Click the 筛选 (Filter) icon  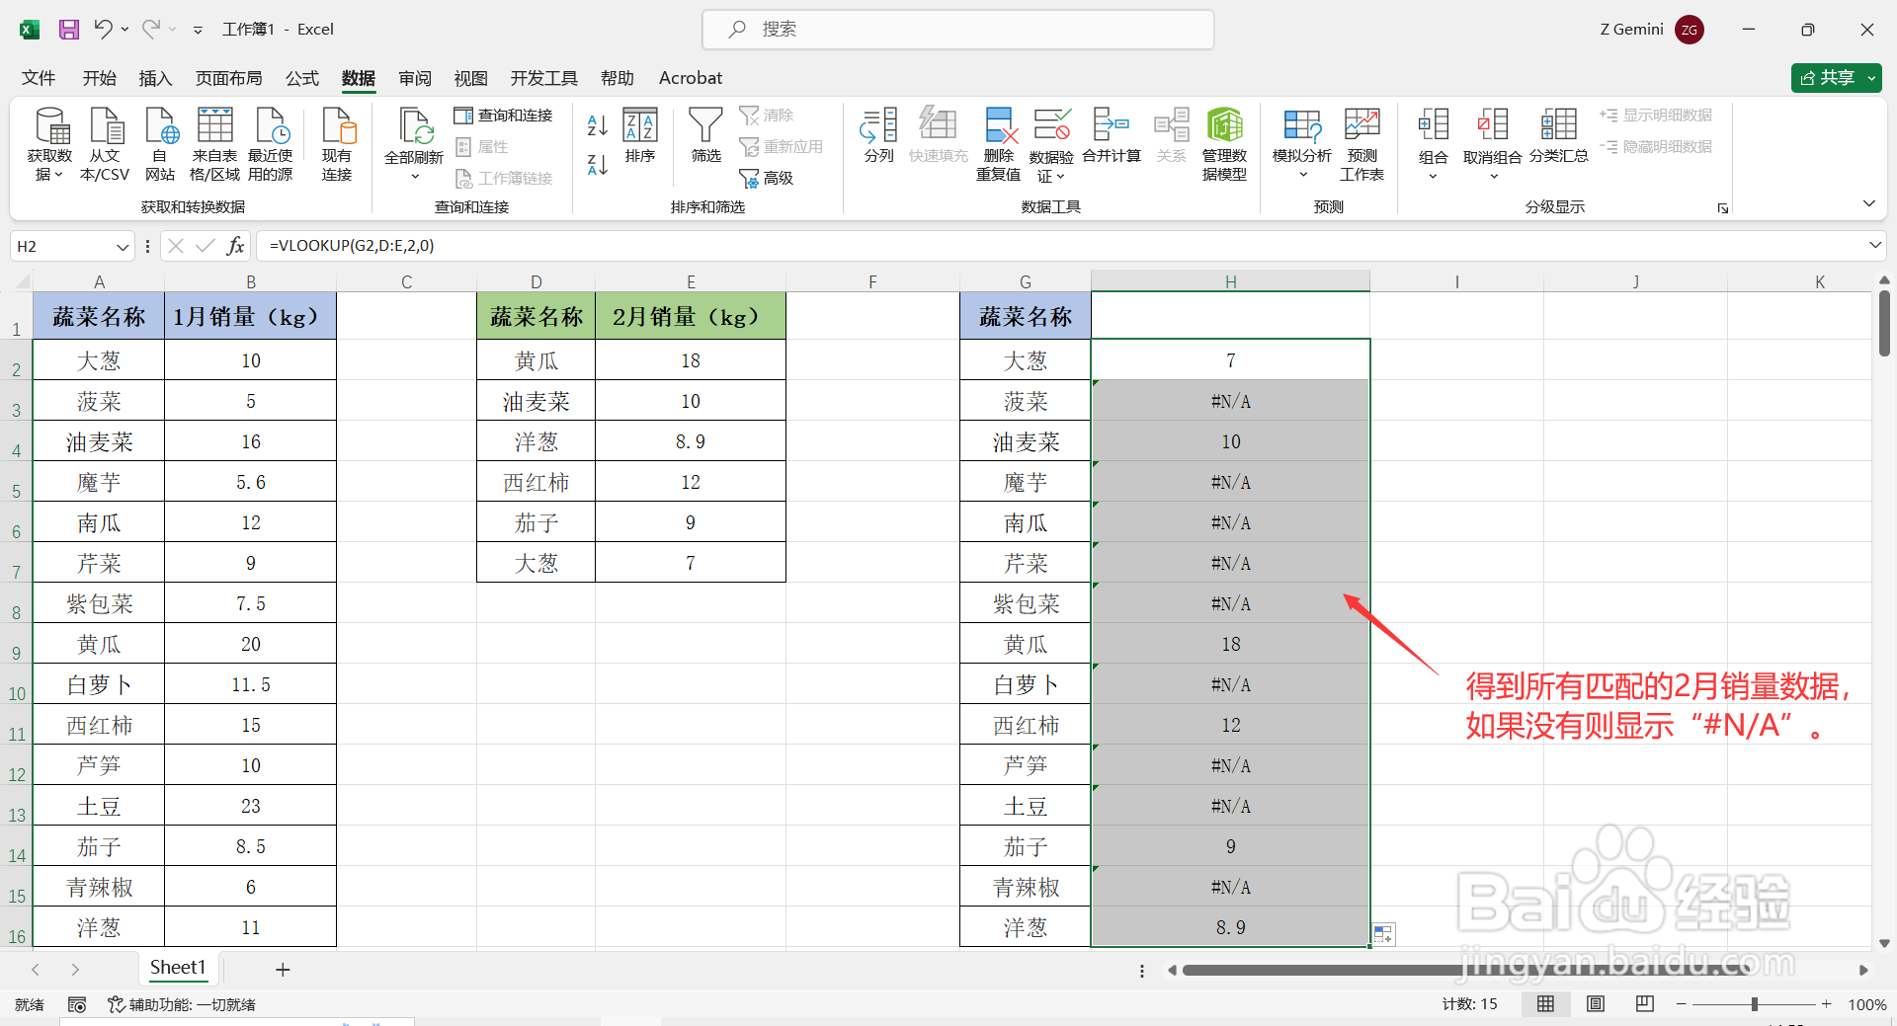(x=705, y=136)
